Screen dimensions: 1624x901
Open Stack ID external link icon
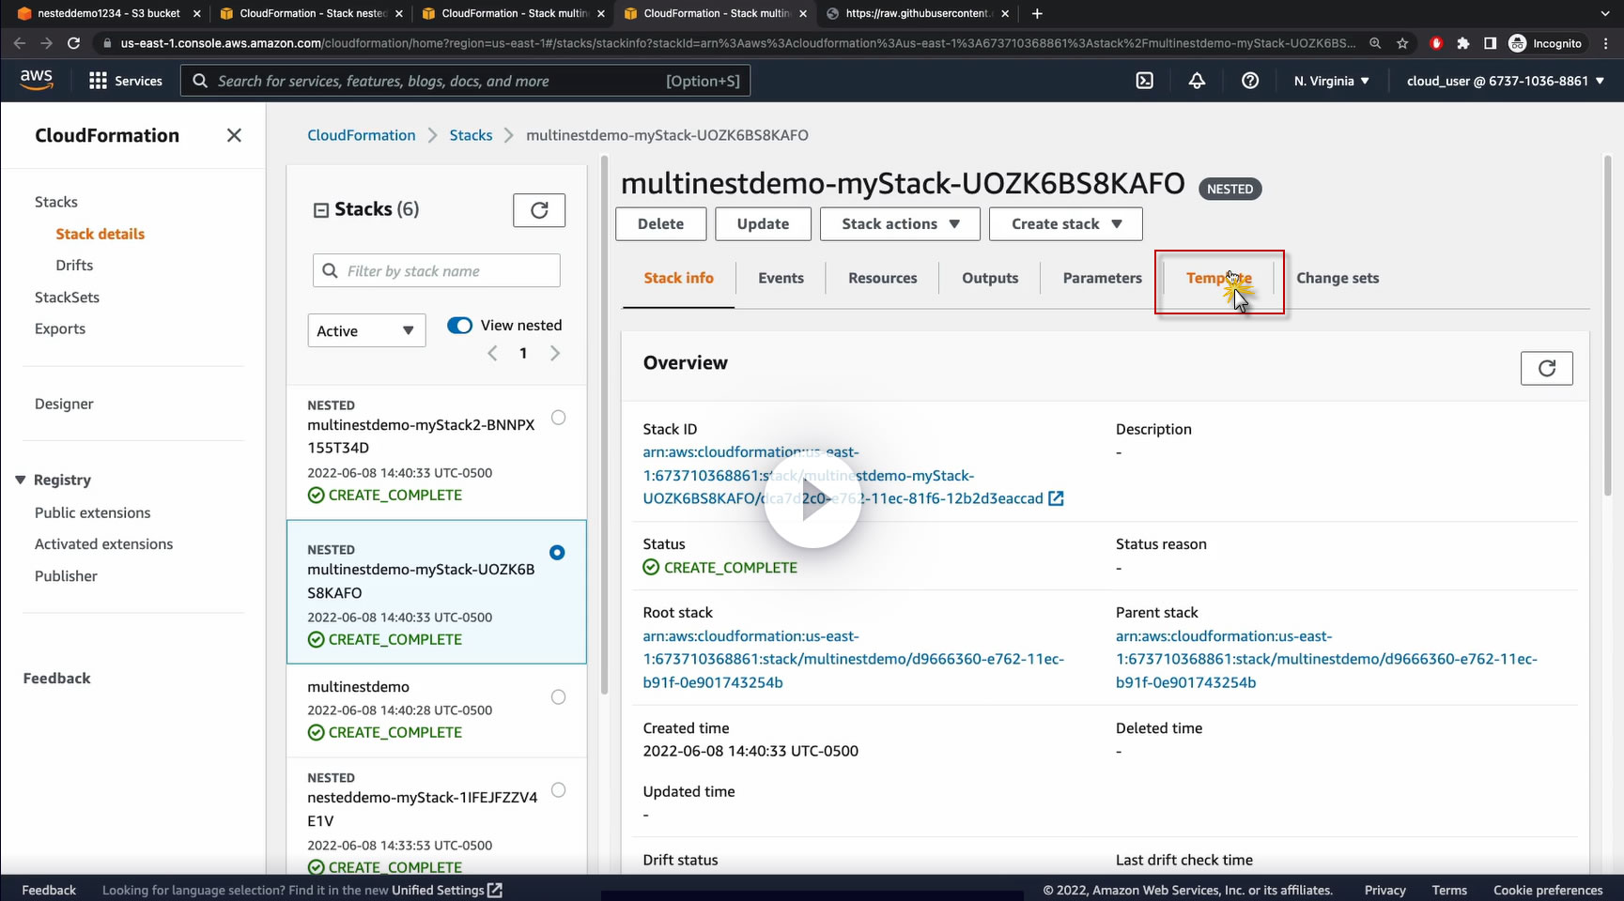click(1056, 498)
